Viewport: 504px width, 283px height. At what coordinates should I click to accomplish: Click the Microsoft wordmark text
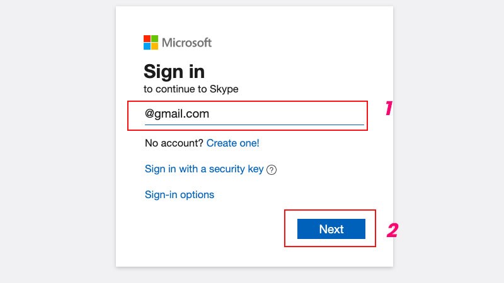coord(186,43)
